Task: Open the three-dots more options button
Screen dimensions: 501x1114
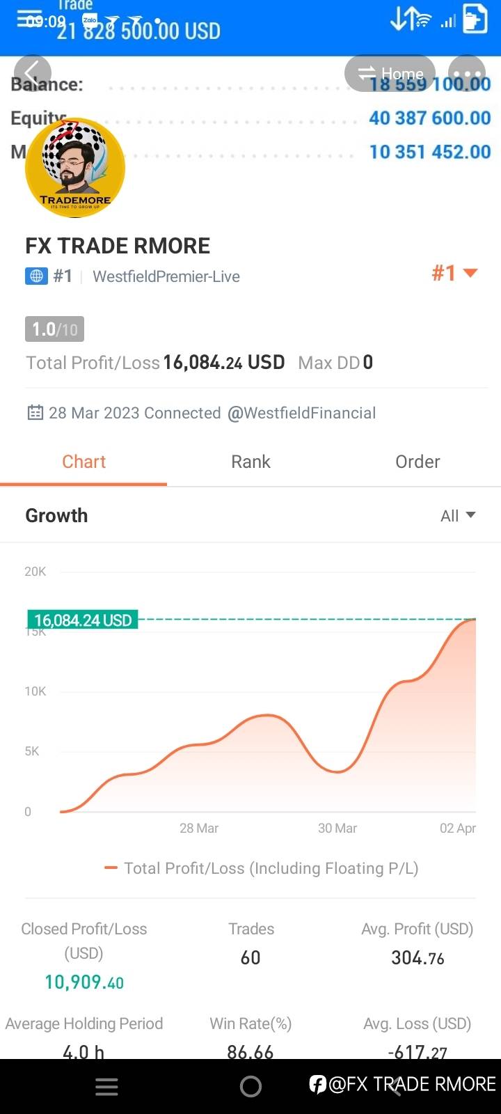Action: pos(467,73)
